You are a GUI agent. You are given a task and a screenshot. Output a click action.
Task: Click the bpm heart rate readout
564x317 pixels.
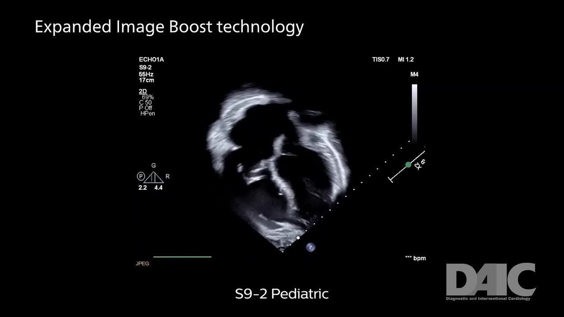(x=415, y=258)
